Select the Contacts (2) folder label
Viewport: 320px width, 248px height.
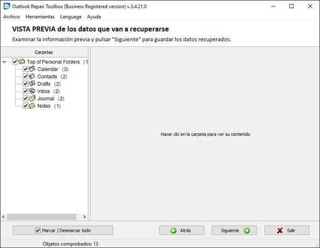click(52, 76)
